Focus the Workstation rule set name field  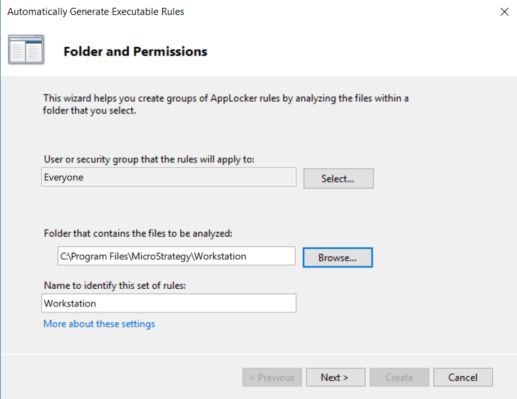pos(168,303)
